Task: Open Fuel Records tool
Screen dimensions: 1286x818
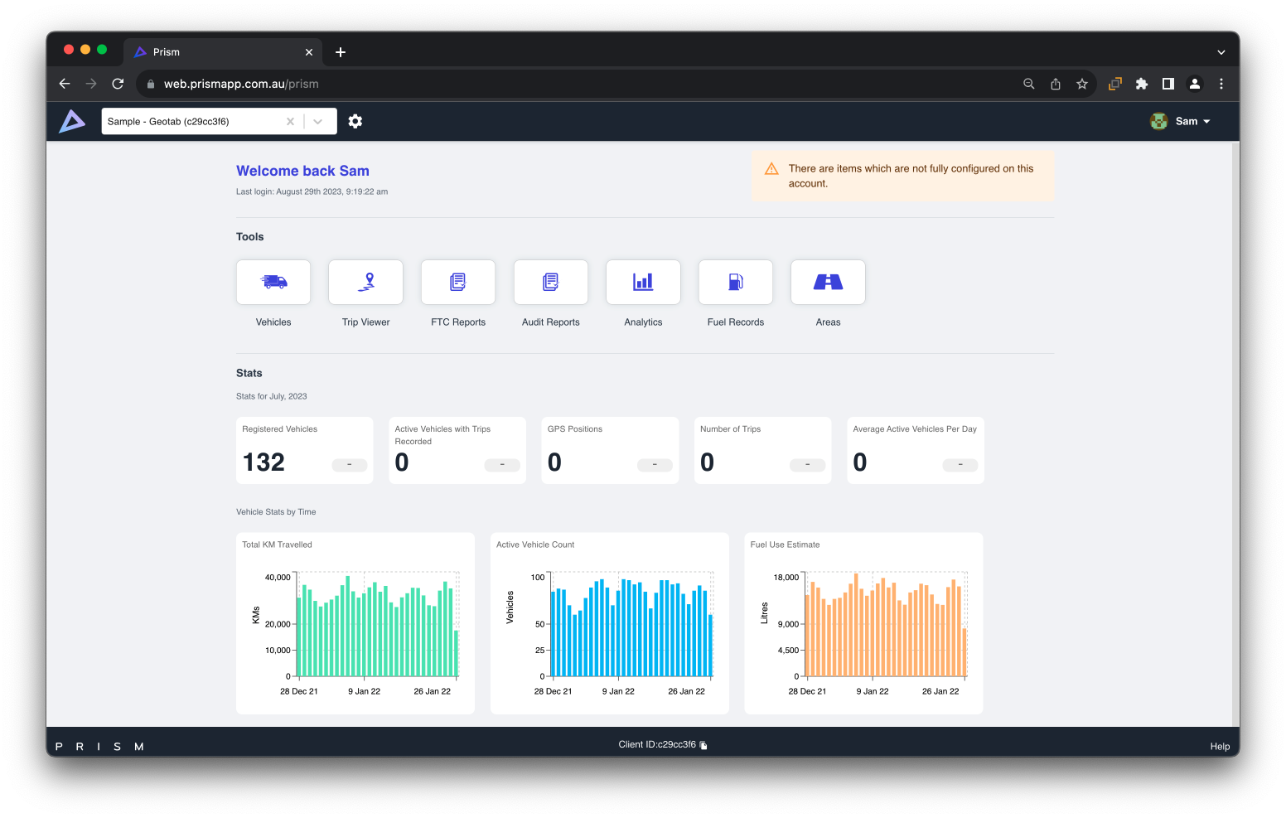Action: pyautogui.click(x=736, y=283)
